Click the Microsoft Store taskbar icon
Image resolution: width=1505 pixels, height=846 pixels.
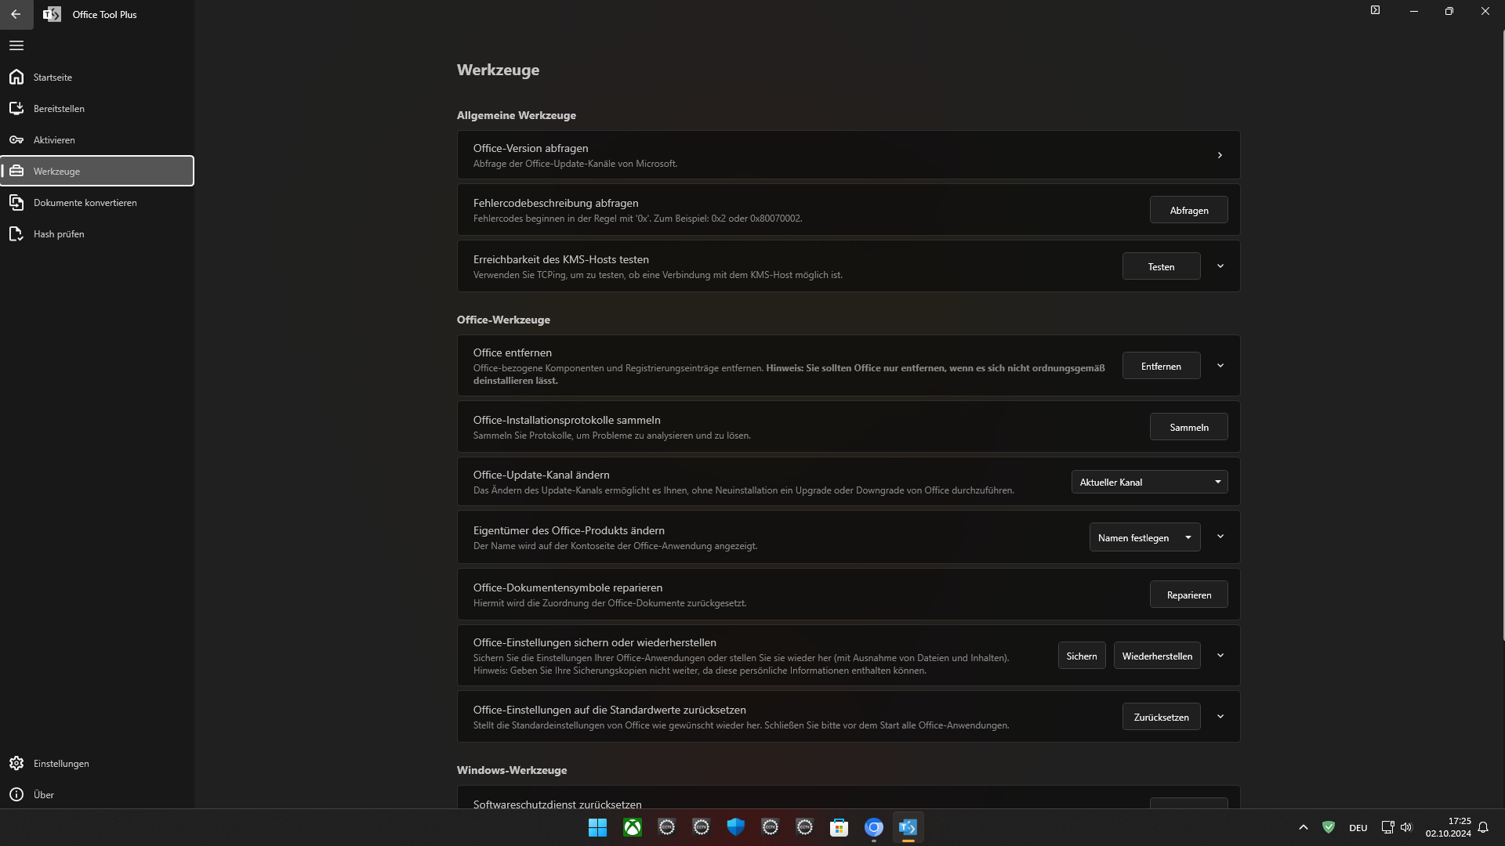point(839,827)
